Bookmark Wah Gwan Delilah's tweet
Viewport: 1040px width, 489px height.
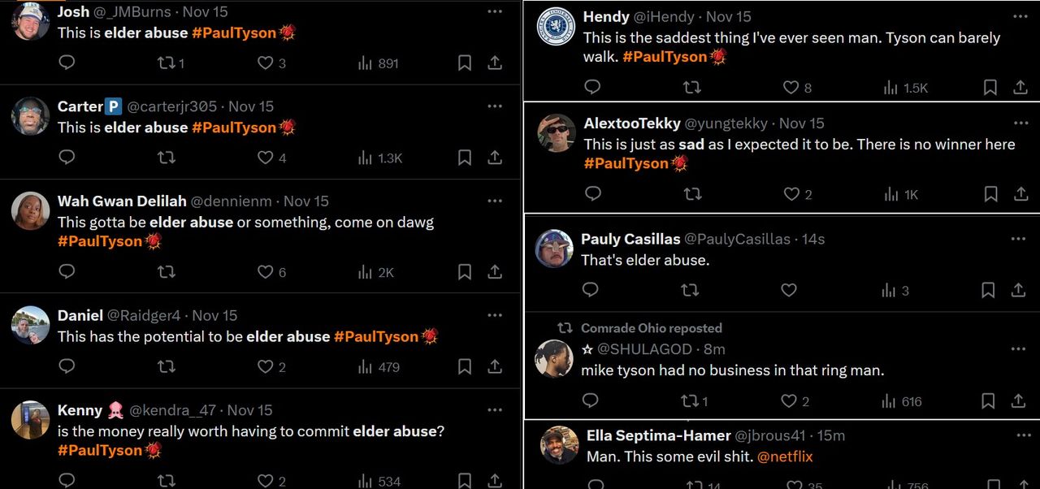point(465,272)
